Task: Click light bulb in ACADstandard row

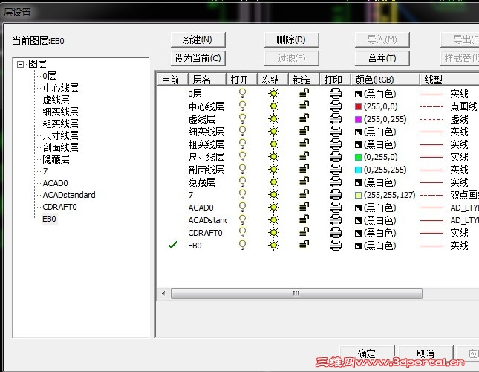Action: click(242, 220)
